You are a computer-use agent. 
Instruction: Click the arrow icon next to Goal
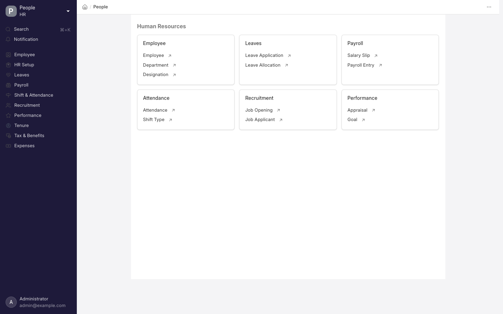(x=363, y=120)
